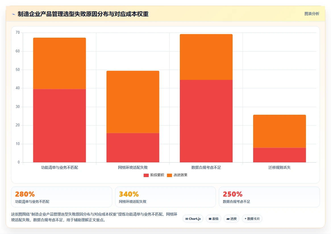Open the 340% 网络环境适配失败 card
This screenshot has width=331, height=234.
(165, 197)
